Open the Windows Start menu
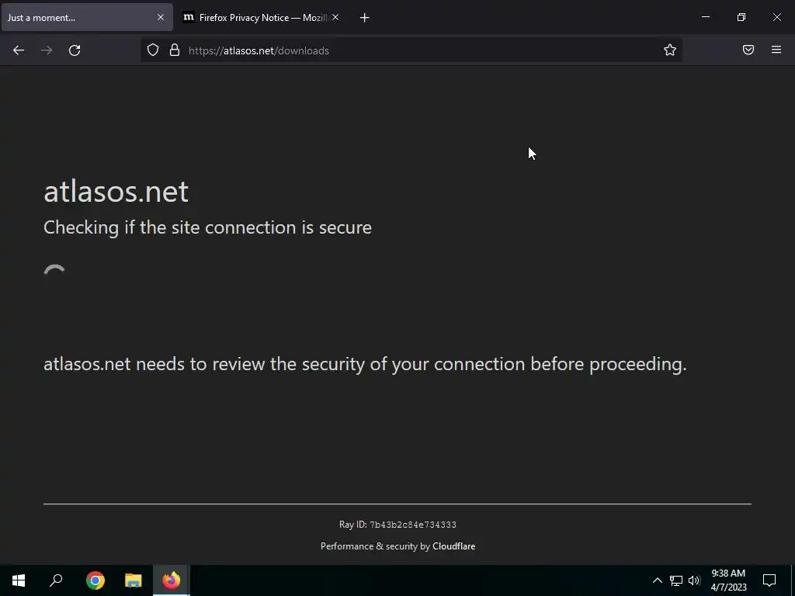This screenshot has width=795, height=596. coord(19,580)
